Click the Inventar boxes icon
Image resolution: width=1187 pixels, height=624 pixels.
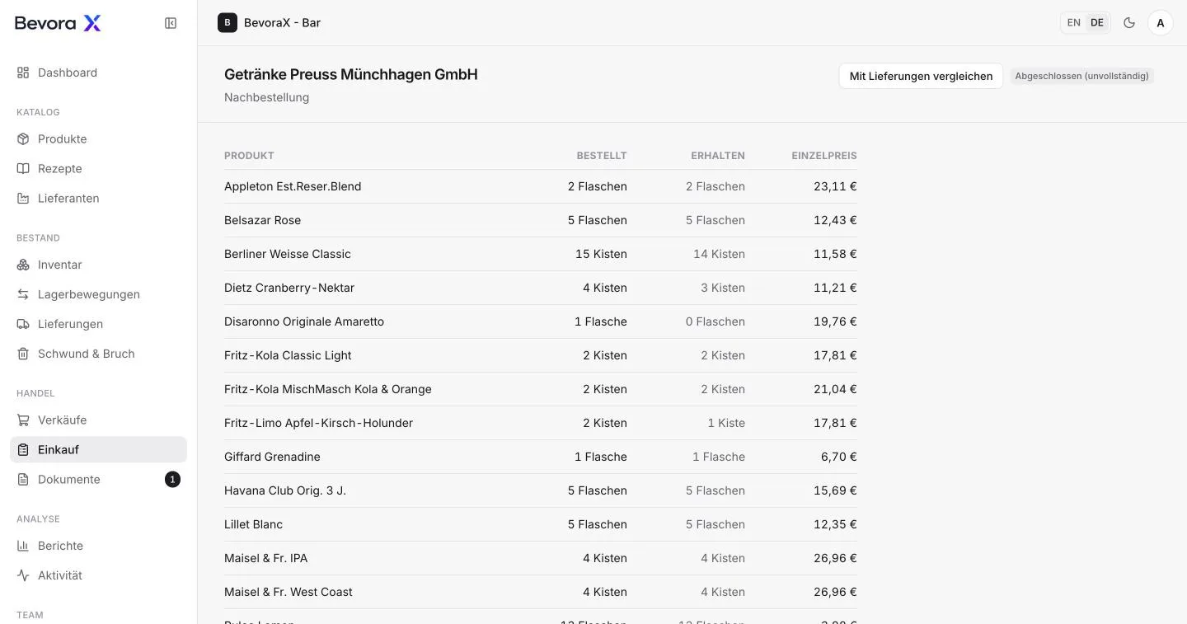(23, 265)
